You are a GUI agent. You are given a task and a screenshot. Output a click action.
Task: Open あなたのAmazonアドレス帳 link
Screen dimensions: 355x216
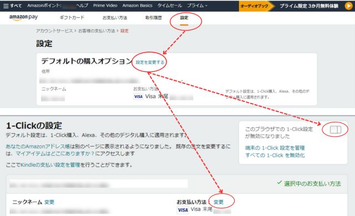38,146
